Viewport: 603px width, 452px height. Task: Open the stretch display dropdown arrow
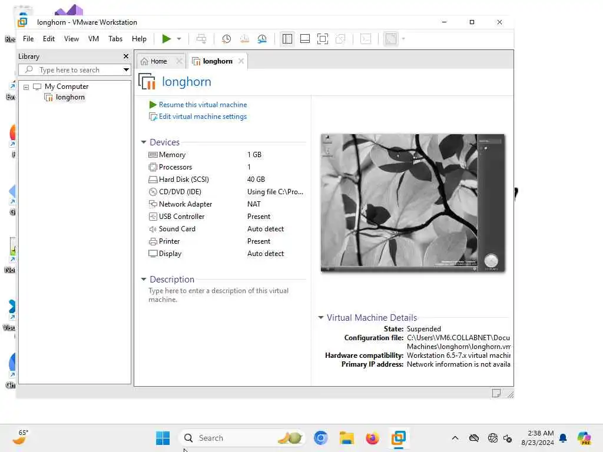[x=403, y=39]
